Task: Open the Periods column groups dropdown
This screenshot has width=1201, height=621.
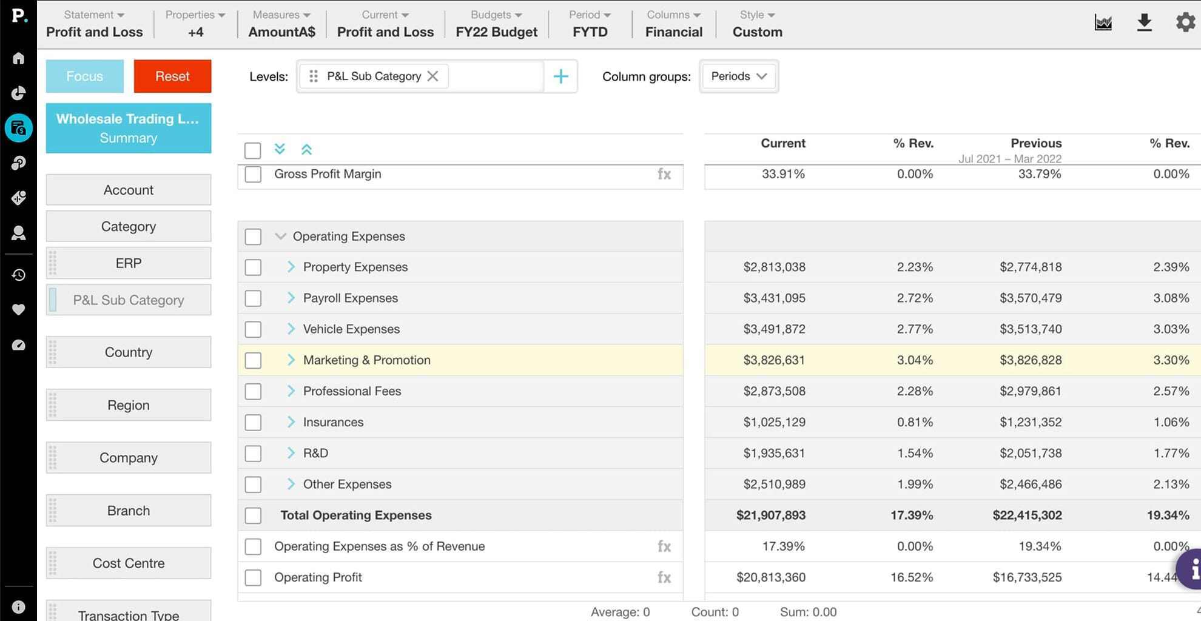Action: [738, 76]
